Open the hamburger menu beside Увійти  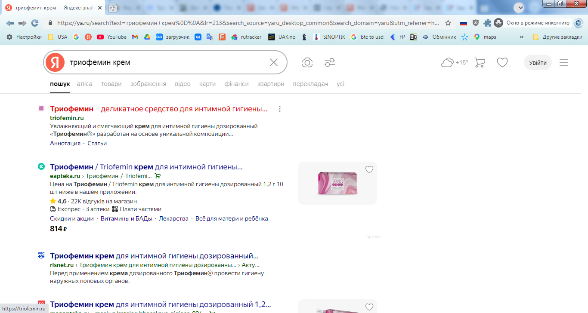(564, 62)
